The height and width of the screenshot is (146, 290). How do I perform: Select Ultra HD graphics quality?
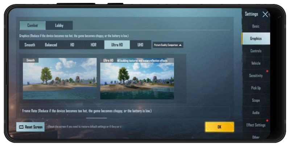117,45
